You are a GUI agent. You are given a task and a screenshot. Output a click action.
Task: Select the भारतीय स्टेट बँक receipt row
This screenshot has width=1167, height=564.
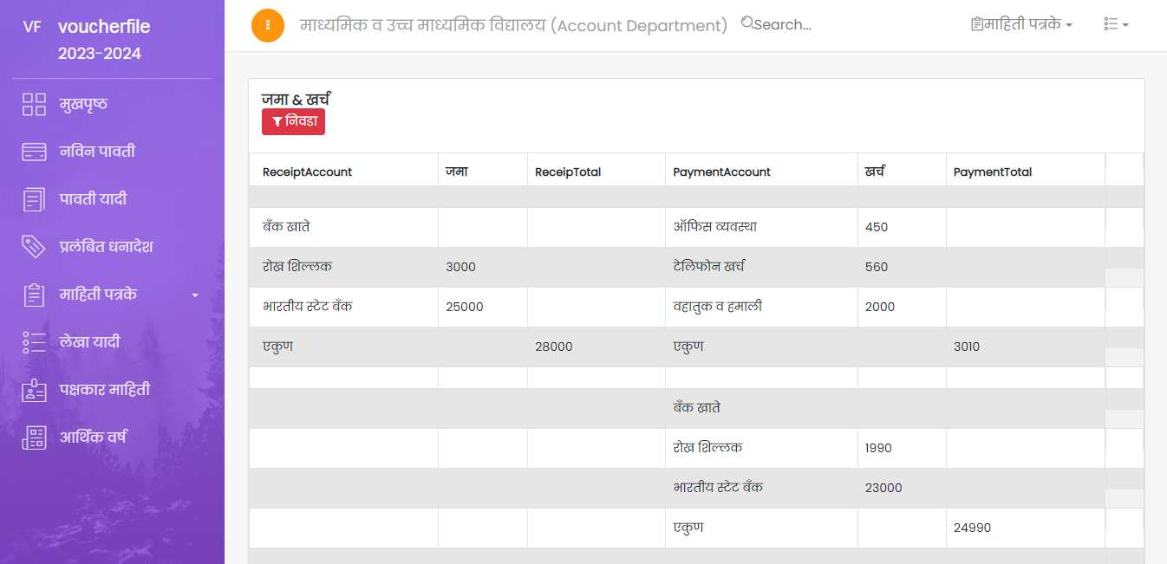(308, 307)
